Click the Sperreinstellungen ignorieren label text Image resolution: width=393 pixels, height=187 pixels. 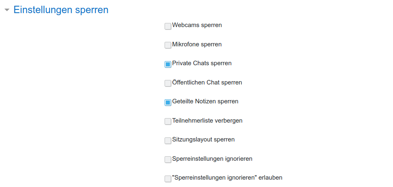pos(212,159)
